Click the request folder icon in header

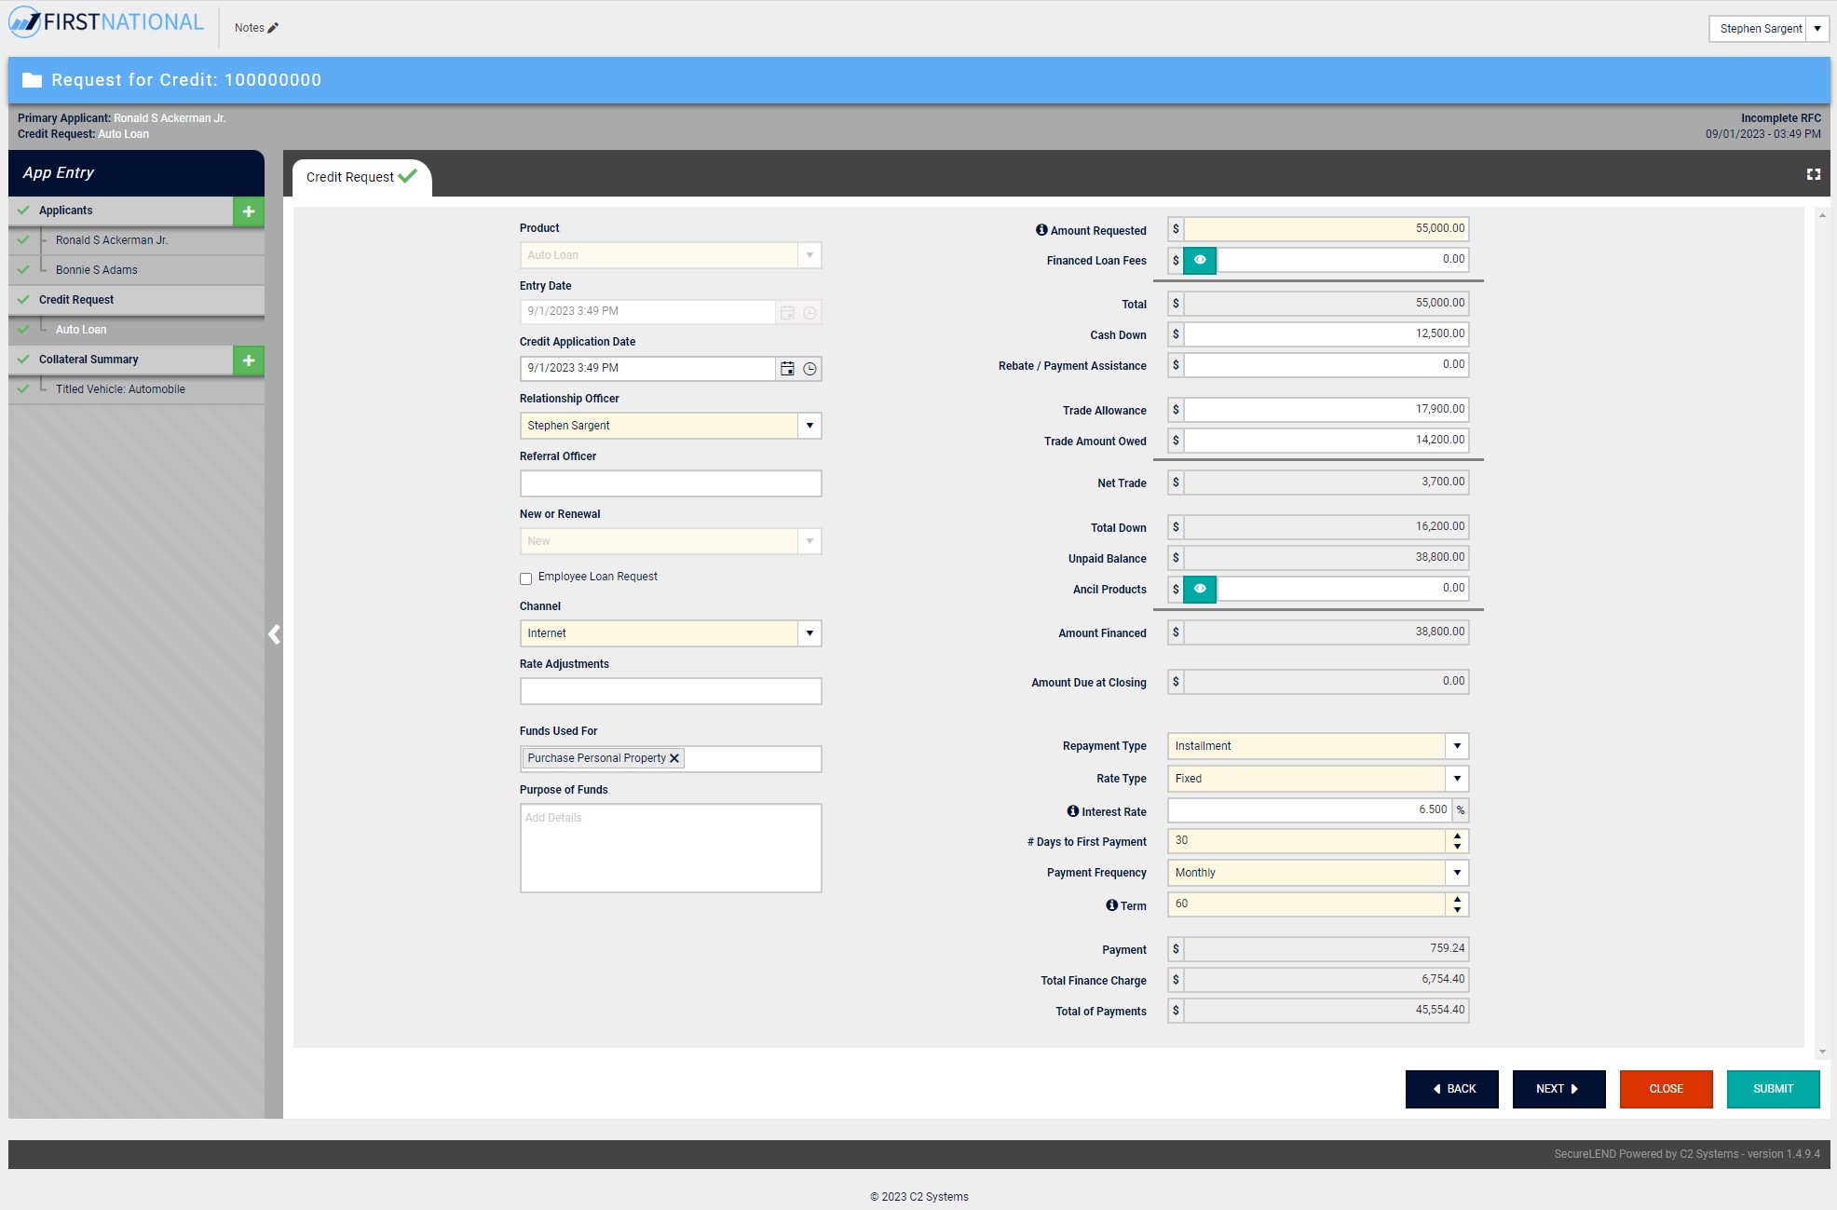coord(33,80)
